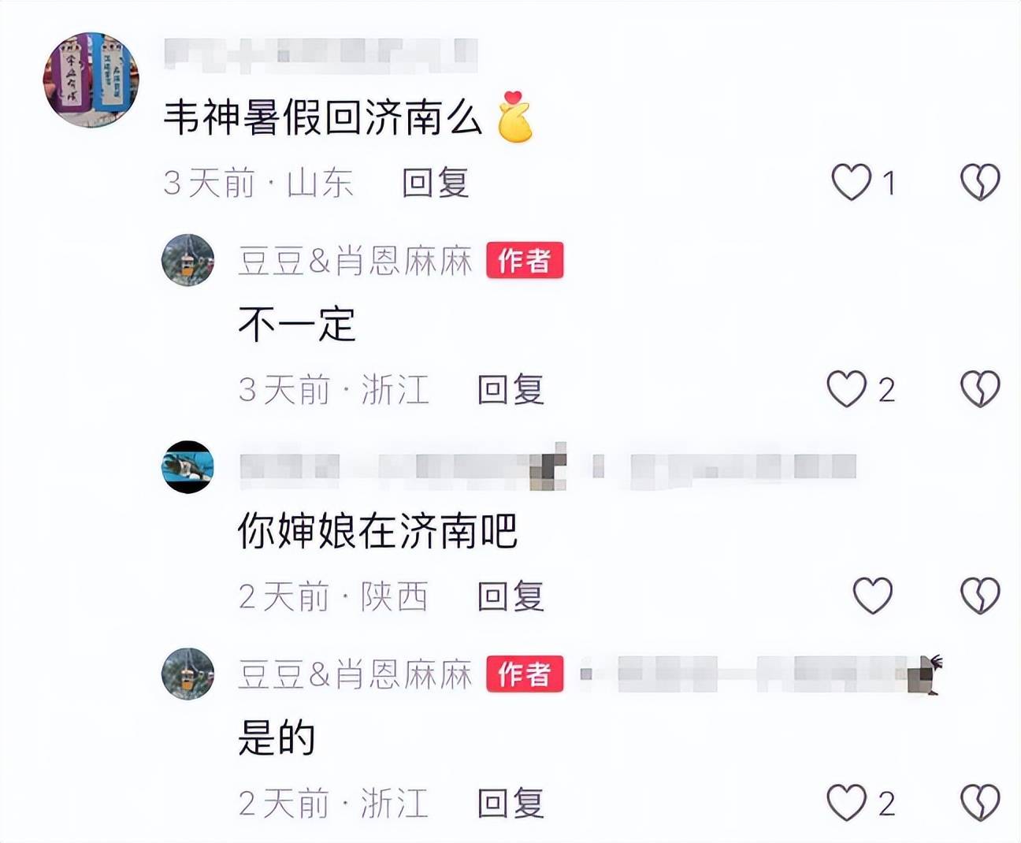The image size is (1021, 843).
Task: Dislike the author's reply 是的
Action: [x=980, y=803]
